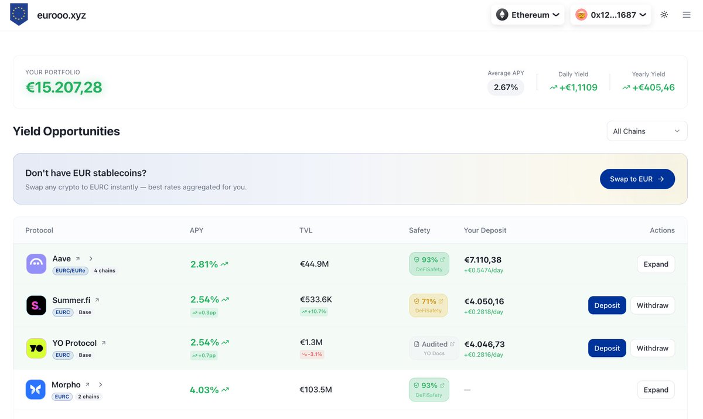Click the portfolio total €15.207,28
The width and height of the screenshot is (703, 419).
[64, 87]
